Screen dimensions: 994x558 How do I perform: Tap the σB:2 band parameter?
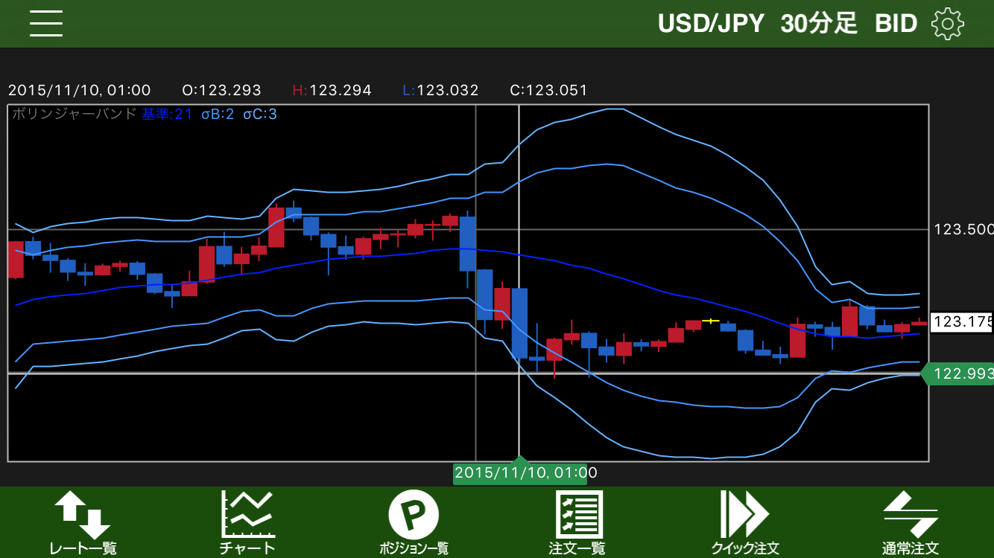218,114
